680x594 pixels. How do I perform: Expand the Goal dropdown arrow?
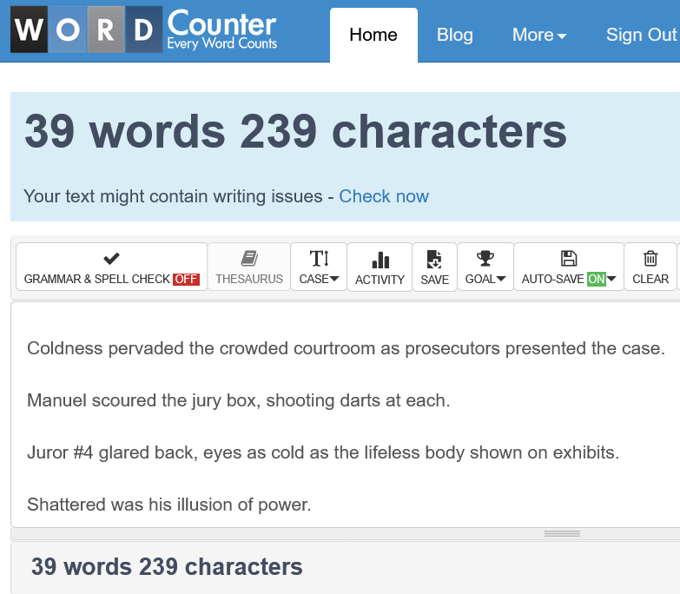[x=501, y=280]
